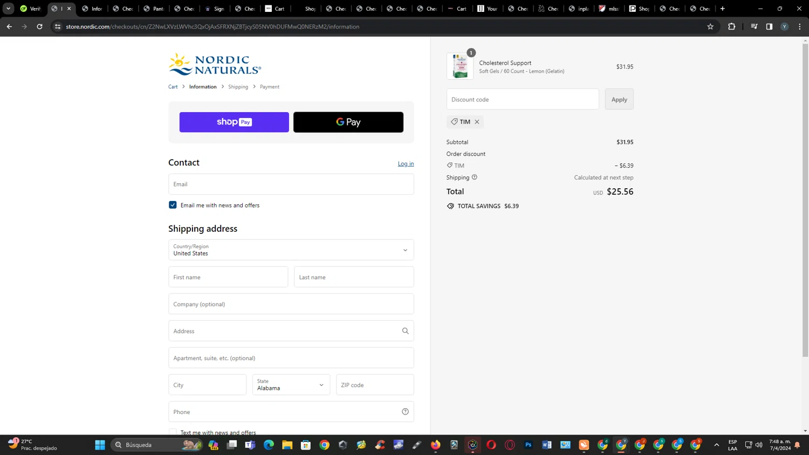The image size is (809, 455).
Task: Open the volume control in system tray
Action: 759,445
